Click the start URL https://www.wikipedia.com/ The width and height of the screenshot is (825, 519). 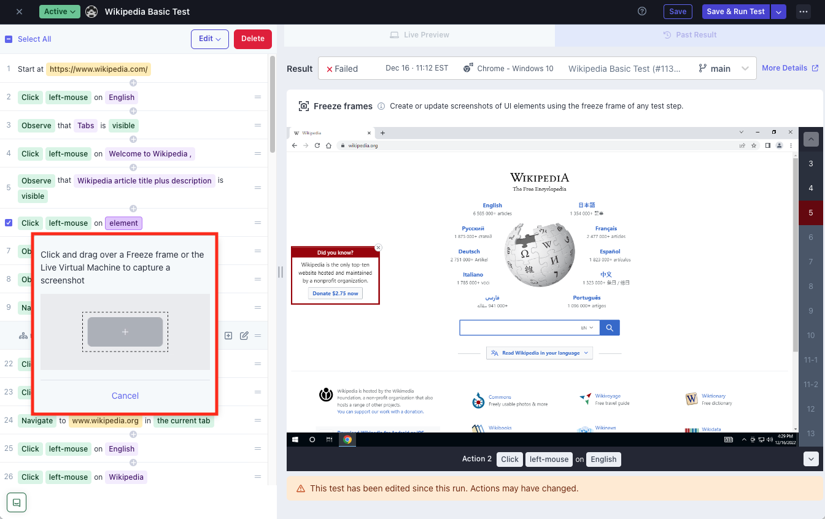[x=98, y=69]
